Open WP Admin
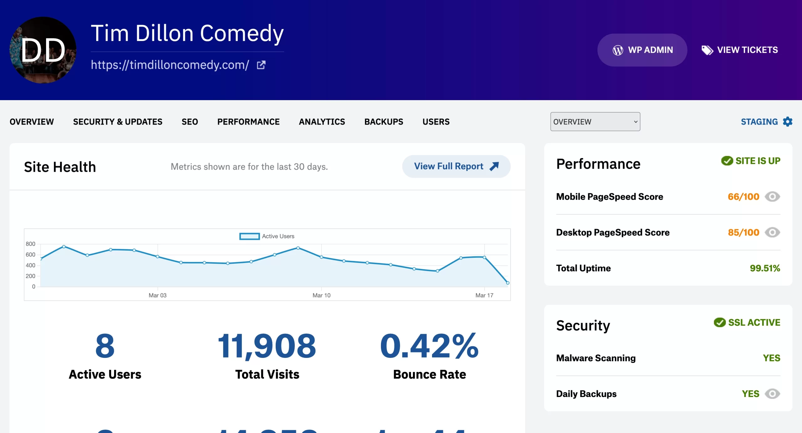The image size is (802, 433). pos(642,50)
